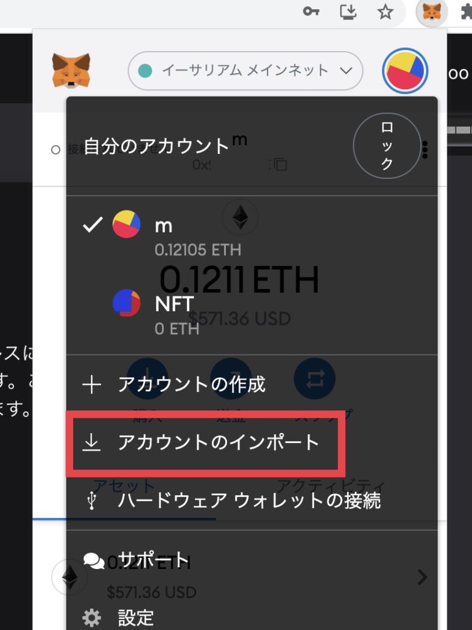Click the ロック lock button
Viewport: 472px width, 630px height.
[387, 145]
